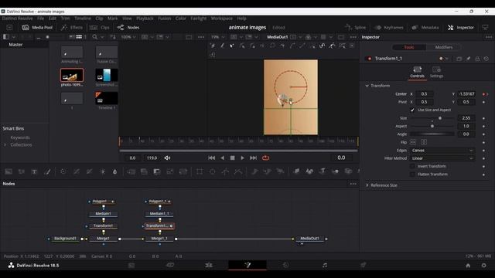Screen dimensions: 495x278
Task: Switch to the Settings tab of Transform1_1
Action: click(x=436, y=73)
